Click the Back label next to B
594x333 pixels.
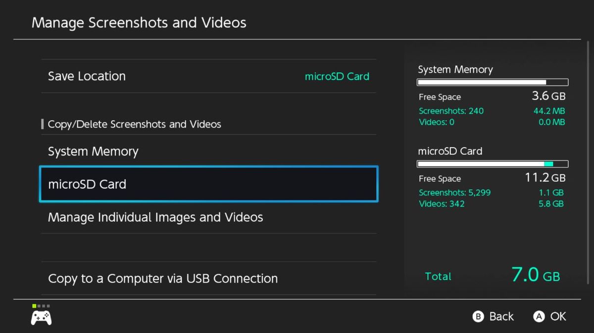point(501,316)
